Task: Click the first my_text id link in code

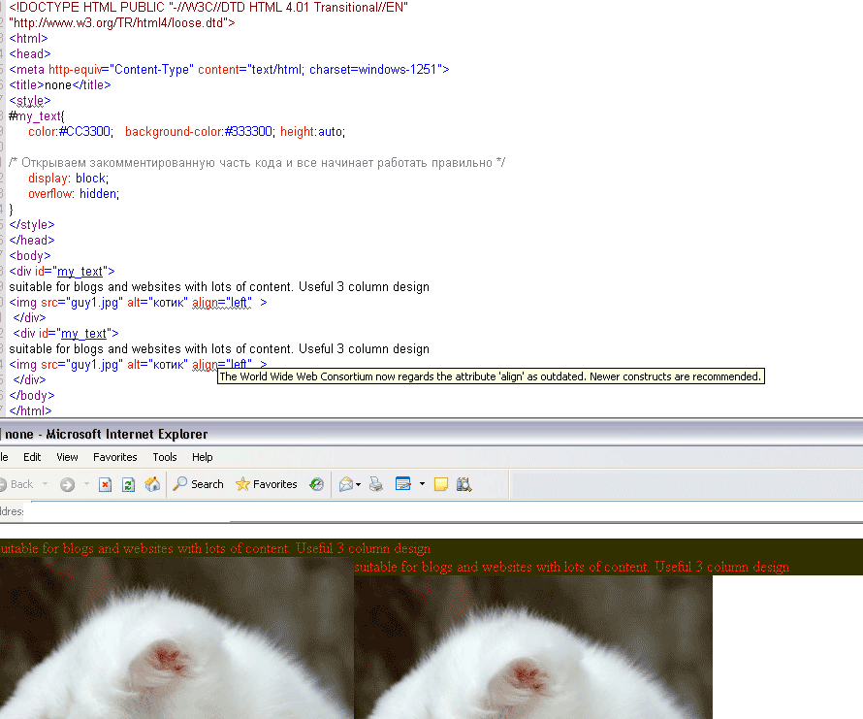Action: (x=80, y=272)
